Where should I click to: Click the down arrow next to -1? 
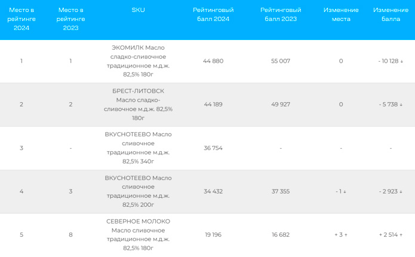[345, 192]
